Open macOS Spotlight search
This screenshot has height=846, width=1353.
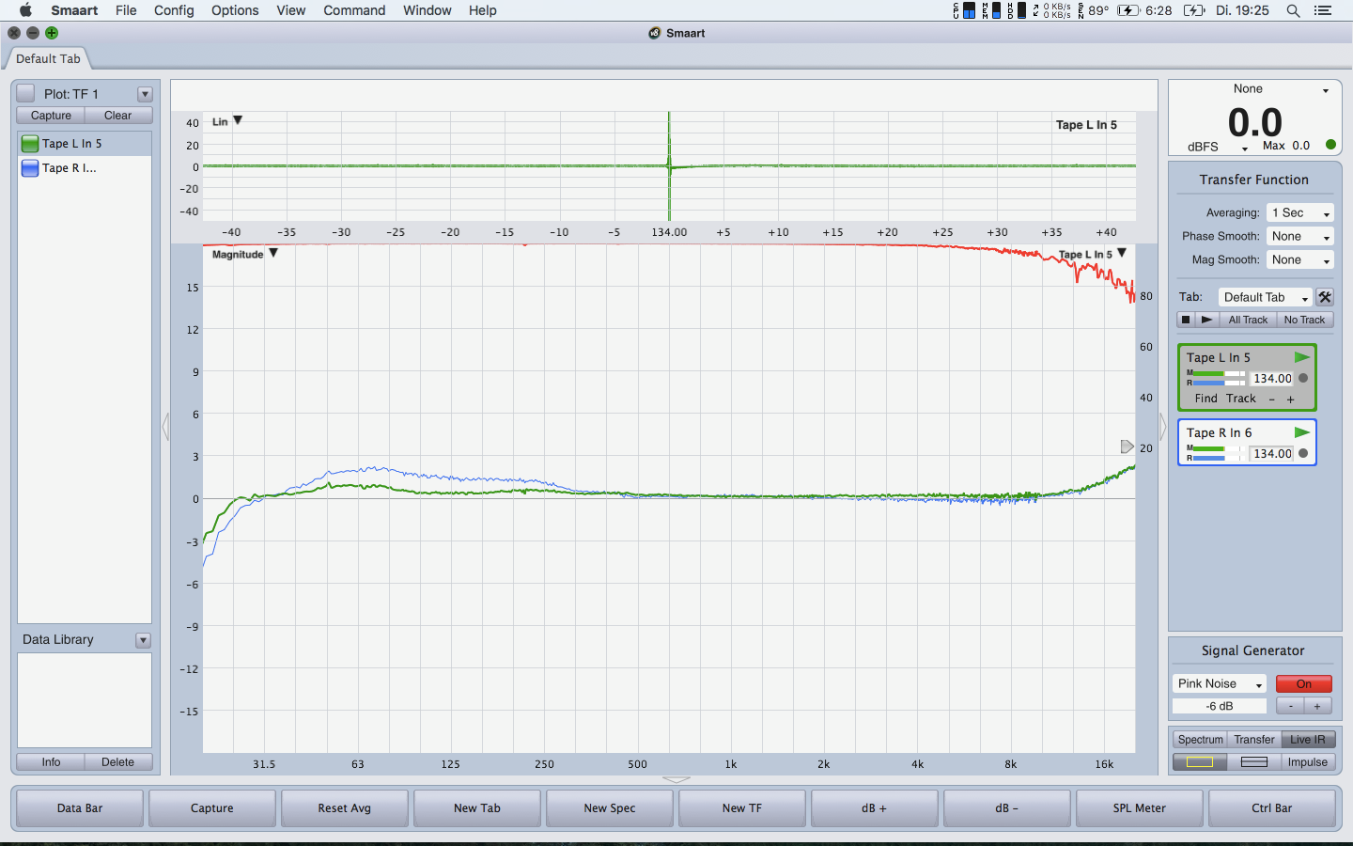[1294, 10]
